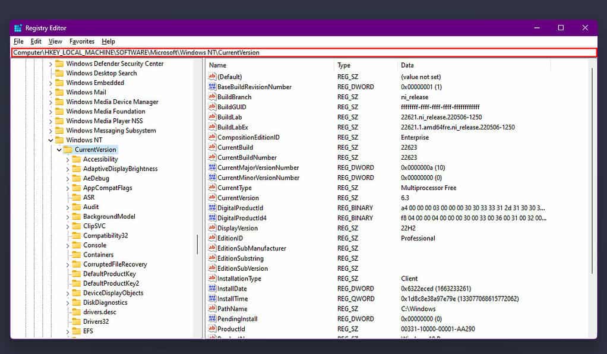Select the Drivers32 key
Viewport: 607px width, 354px height.
(x=96, y=321)
